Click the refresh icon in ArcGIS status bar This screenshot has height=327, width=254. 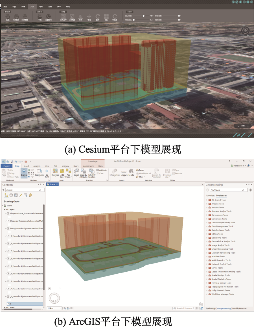tap(202, 308)
